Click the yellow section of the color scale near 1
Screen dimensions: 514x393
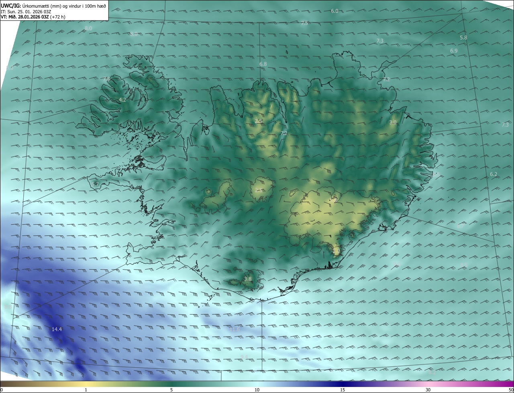pyautogui.click(x=86, y=384)
